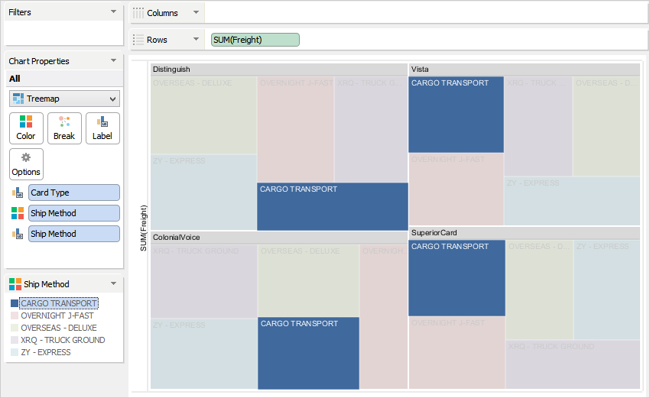
Task: Select the Card Type field pill
Action: coord(73,193)
